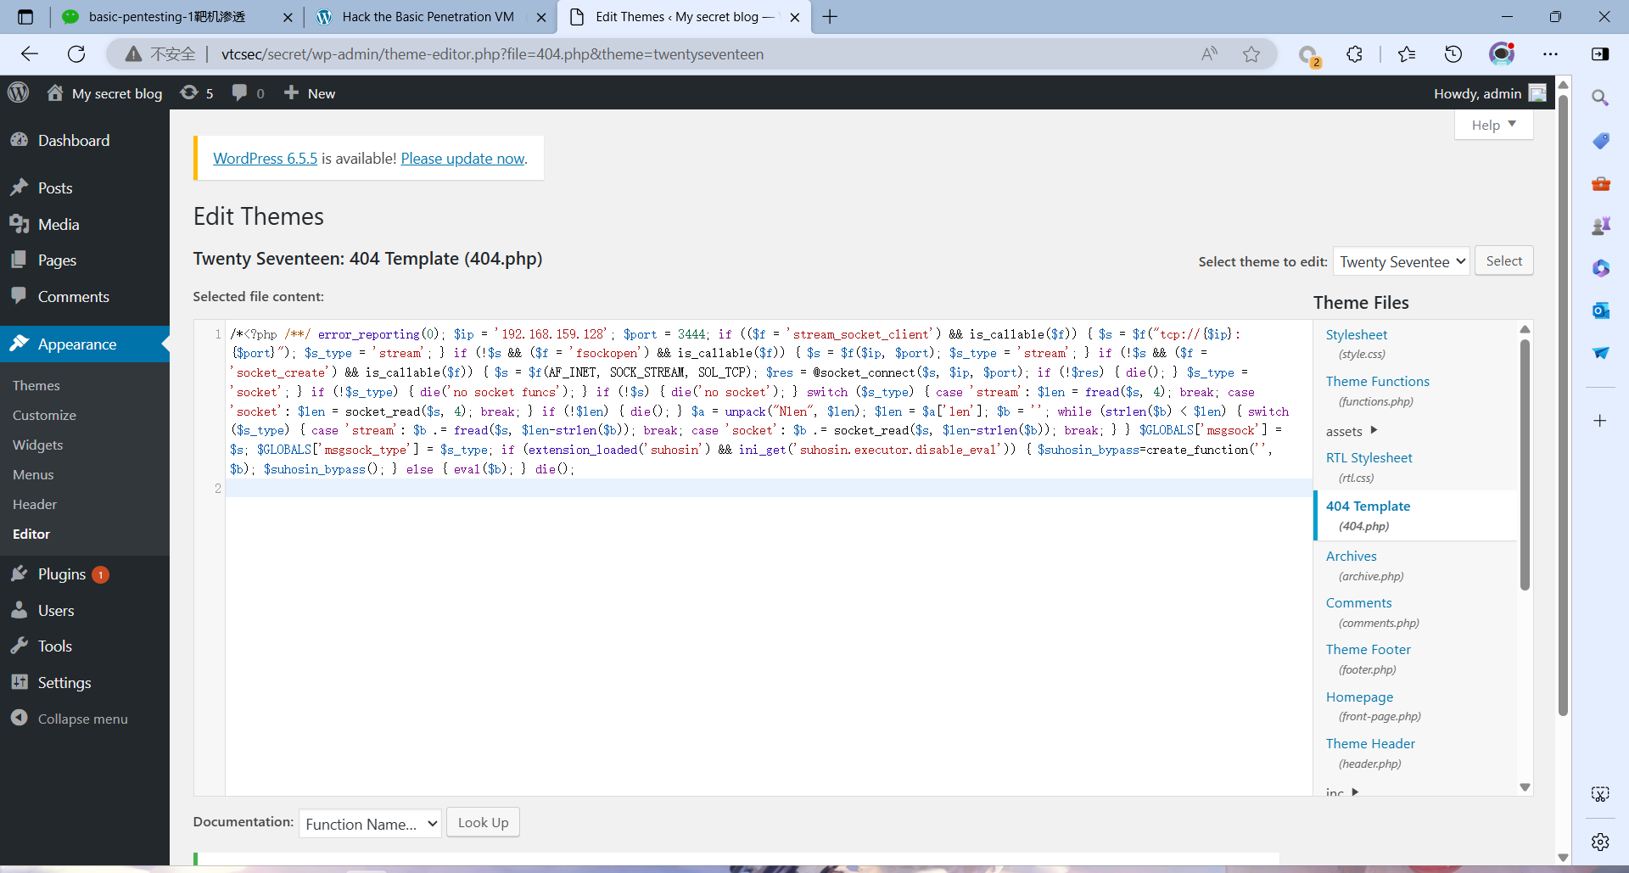Reload the page
Screen dimensions: 1629x873
click(76, 54)
